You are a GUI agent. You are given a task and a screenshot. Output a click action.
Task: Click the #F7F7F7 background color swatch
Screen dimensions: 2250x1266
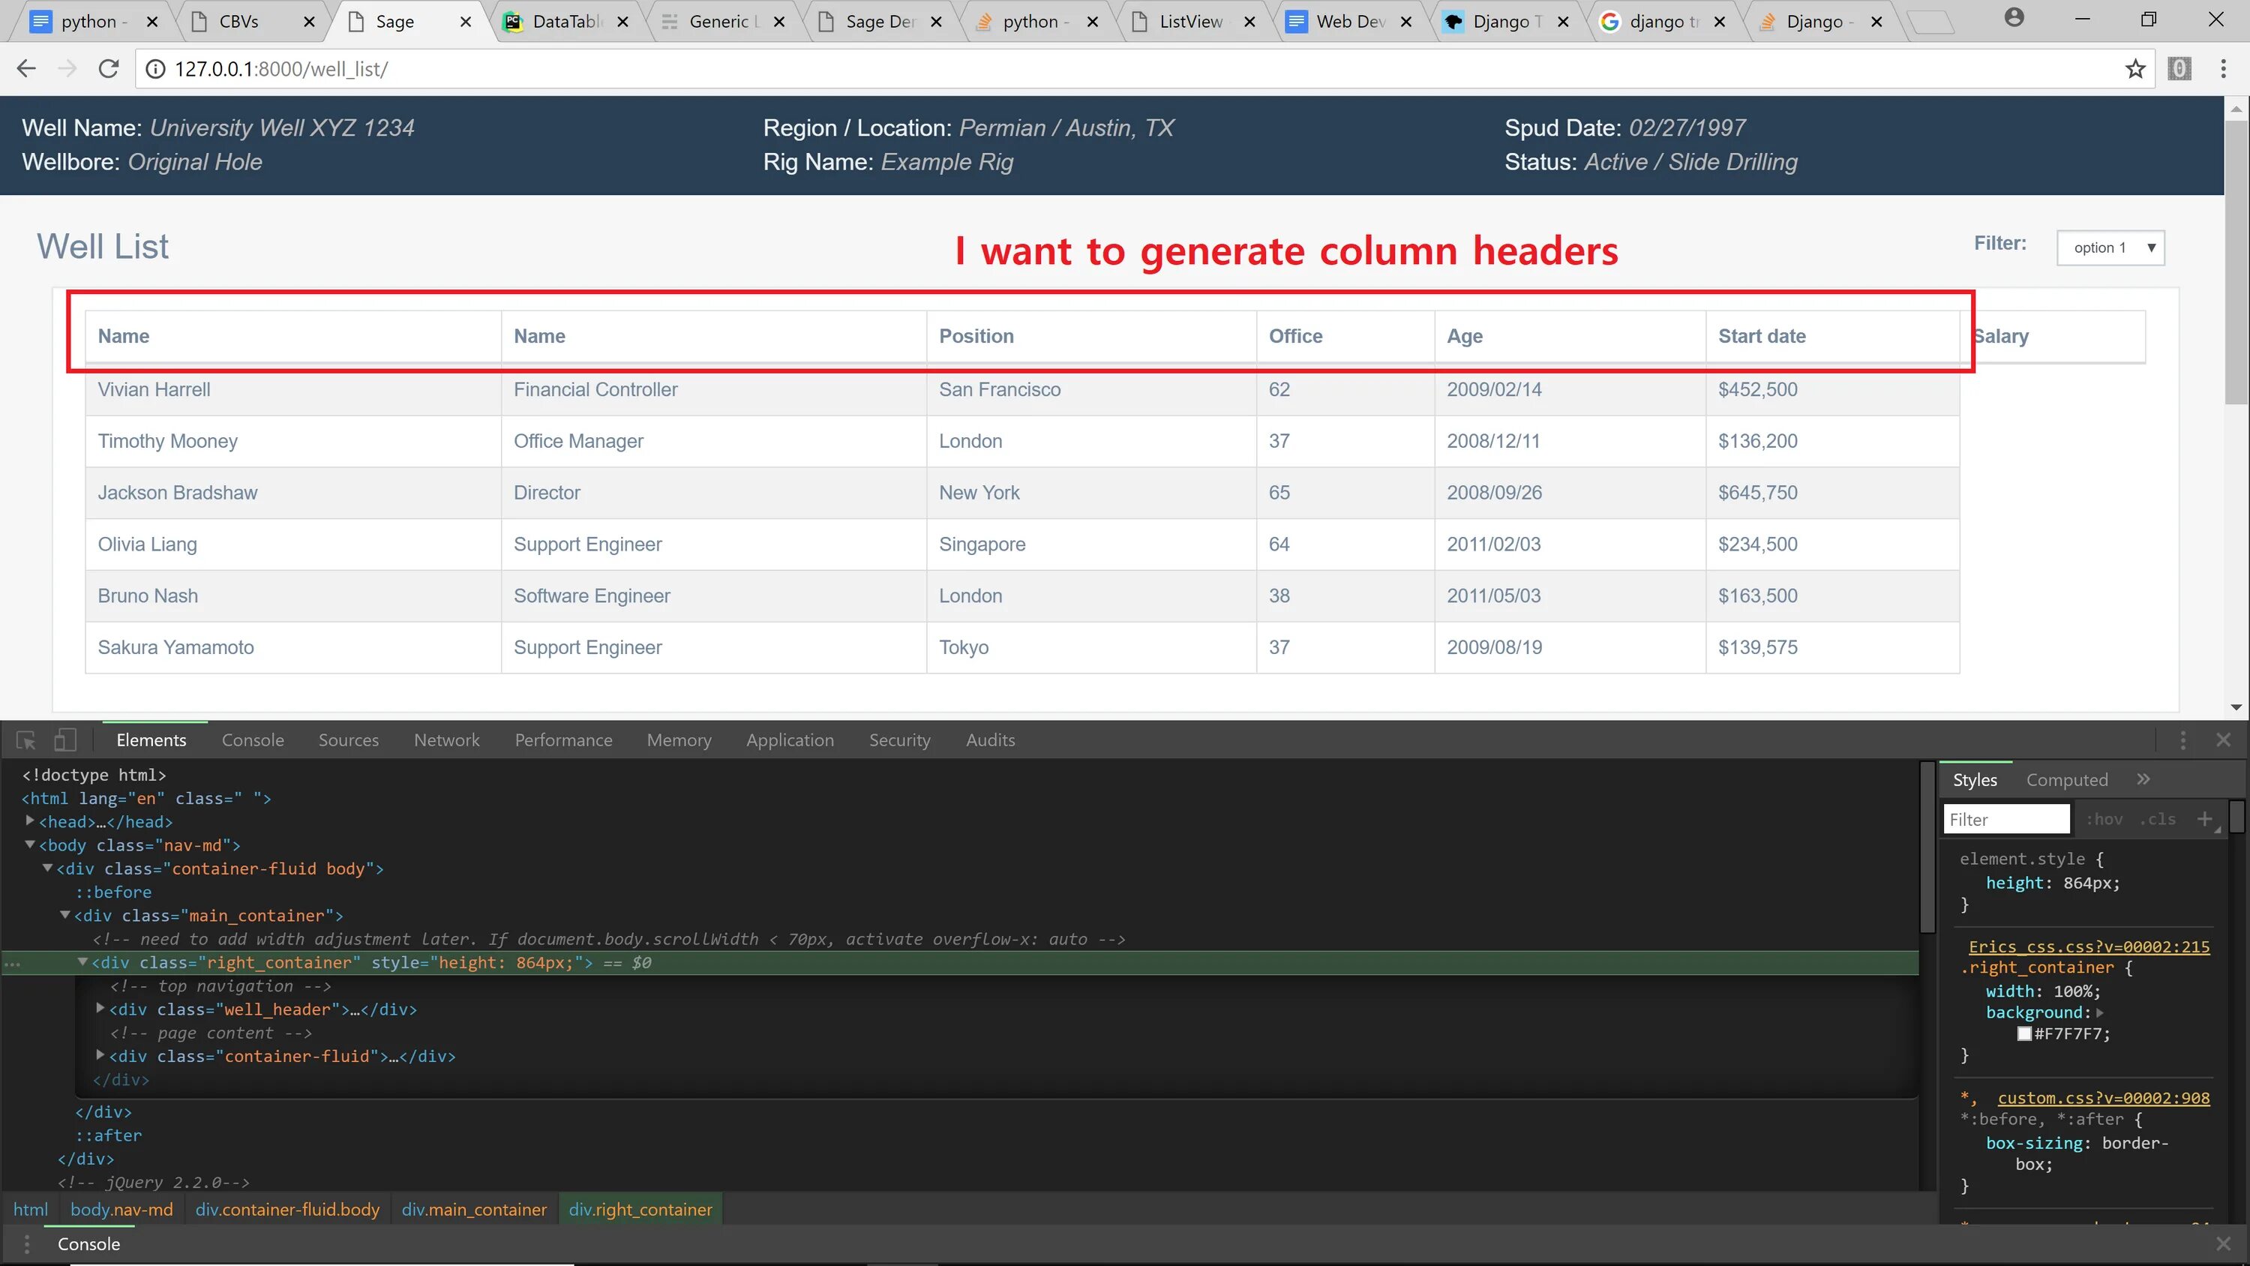point(2023,1033)
